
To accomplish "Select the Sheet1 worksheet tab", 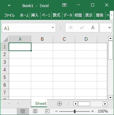I will (39, 104).
